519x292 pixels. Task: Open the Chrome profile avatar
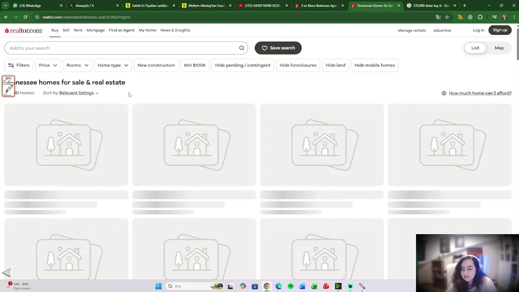[504, 17]
